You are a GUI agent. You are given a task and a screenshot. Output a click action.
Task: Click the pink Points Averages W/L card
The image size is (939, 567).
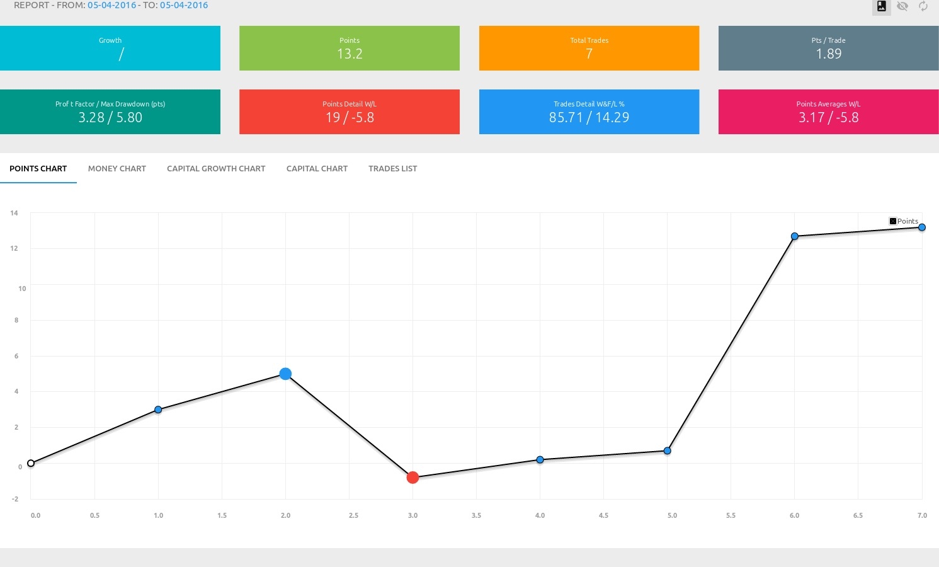click(x=829, y=112)
